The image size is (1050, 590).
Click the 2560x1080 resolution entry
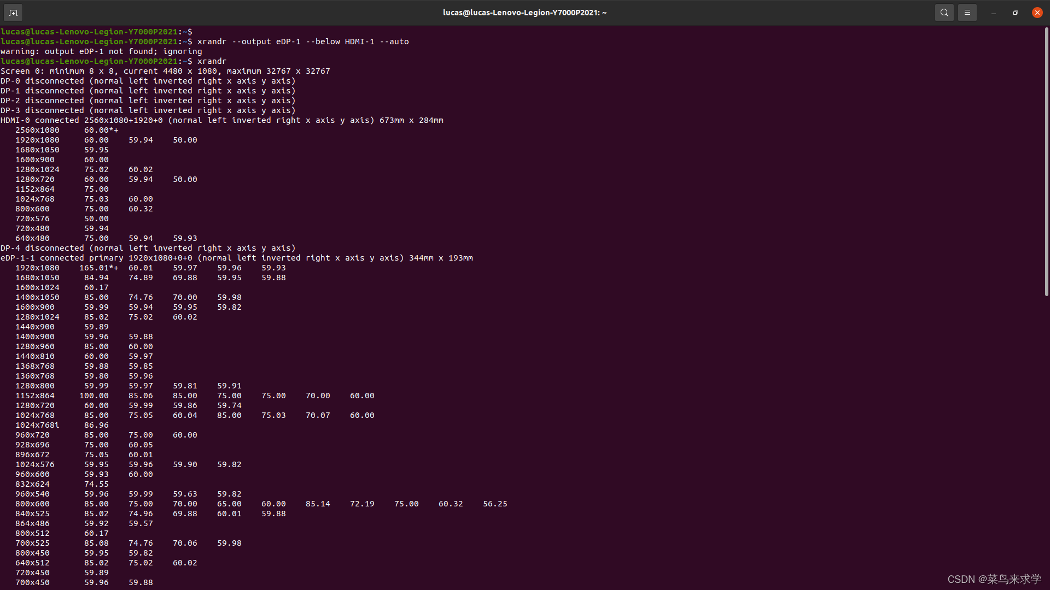tap(37, 130)
